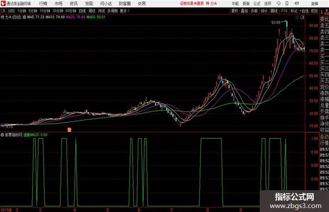Viewport: 329px width, 212px height.
Task: Toggle the left sidebar panel icon
Action: 3,11
